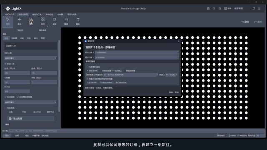The width and height of the screenshot is (267, 150).
Task: Open 属性参数 panel header
Action: click(43, 30)
